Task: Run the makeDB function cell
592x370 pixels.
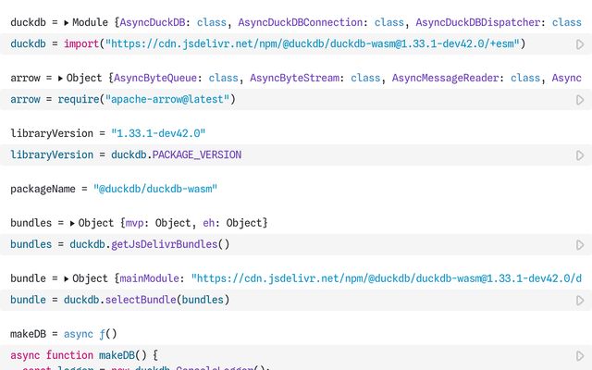Action: [x=579, y=355]
